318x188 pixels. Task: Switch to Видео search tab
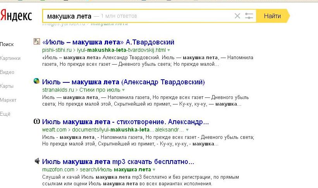pyautogui.click(x=7, y=72)
